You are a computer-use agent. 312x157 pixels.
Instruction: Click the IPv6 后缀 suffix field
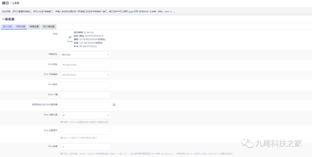pyautogui.click(x=85, y=147)
